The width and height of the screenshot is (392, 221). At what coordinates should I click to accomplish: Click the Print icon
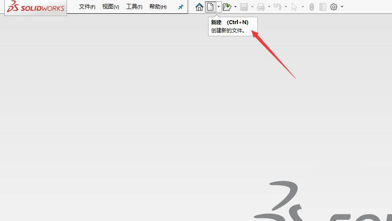(261, 7)
